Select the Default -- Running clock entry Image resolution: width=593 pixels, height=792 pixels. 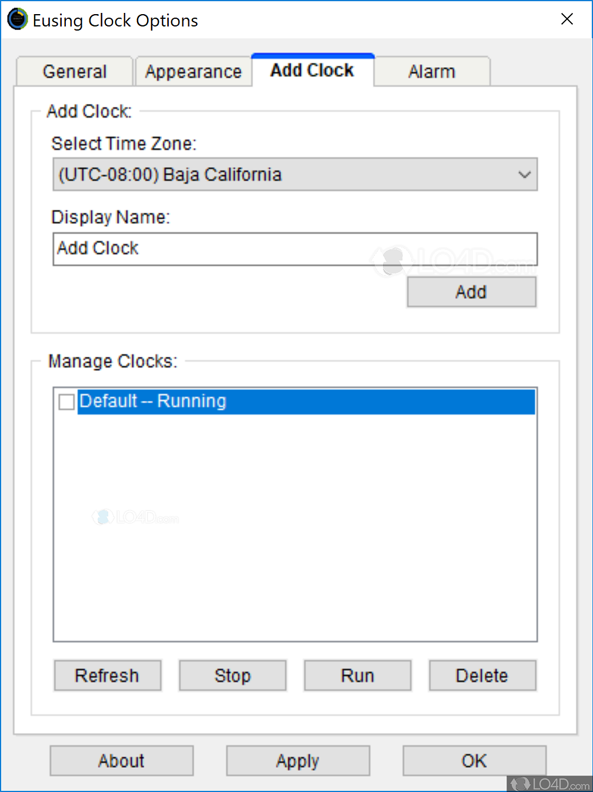235,402
